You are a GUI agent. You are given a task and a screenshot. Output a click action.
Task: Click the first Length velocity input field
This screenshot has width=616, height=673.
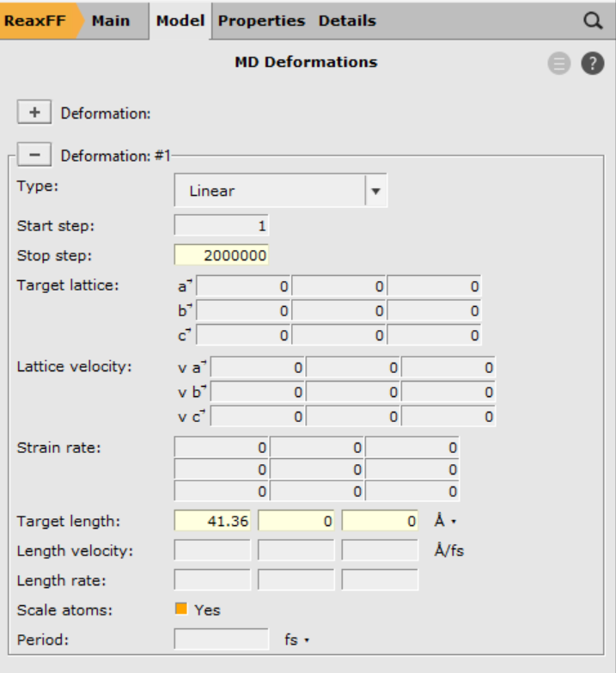213,550
